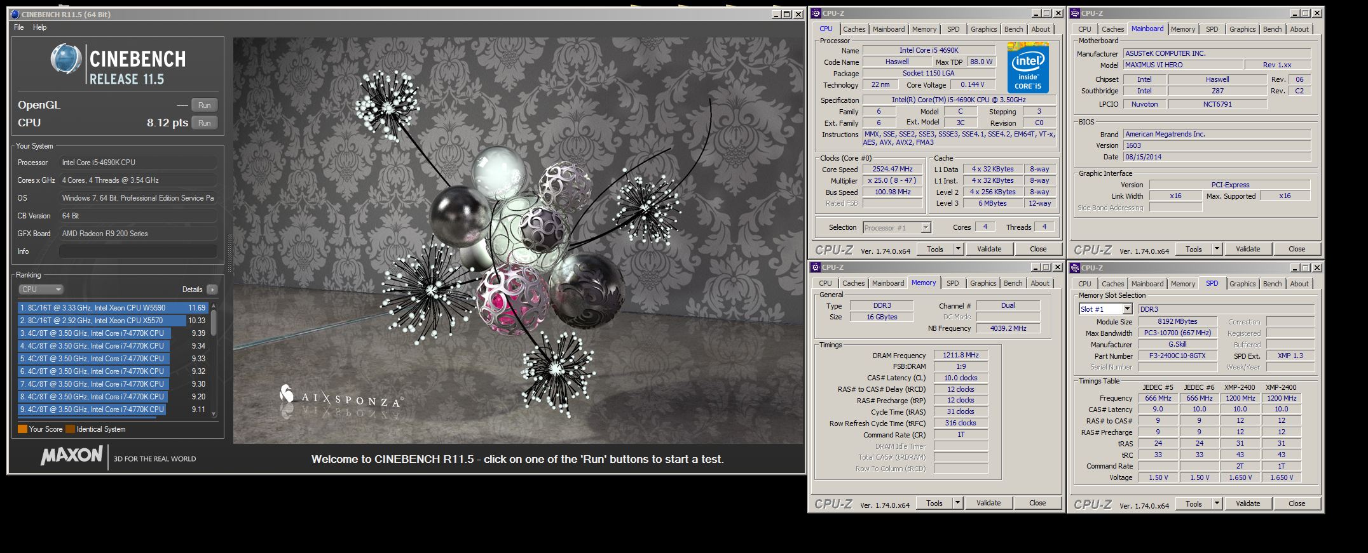
Task: Switch to Caches tab in the CPU tab CPU-Z window
Action: coord(854,29)
